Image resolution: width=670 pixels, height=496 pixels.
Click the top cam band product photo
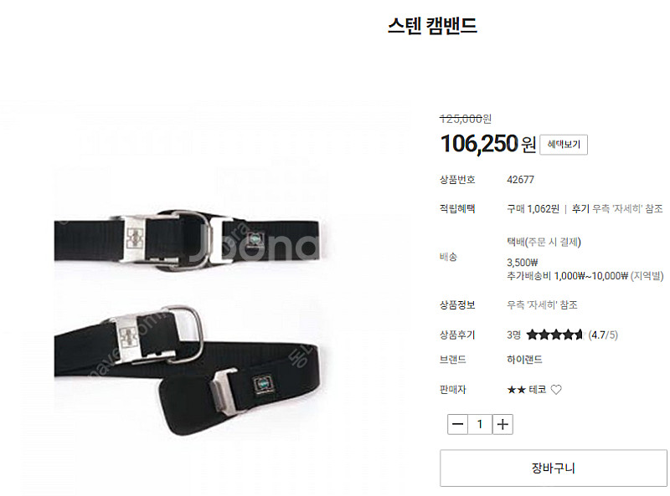pos(187,240)
